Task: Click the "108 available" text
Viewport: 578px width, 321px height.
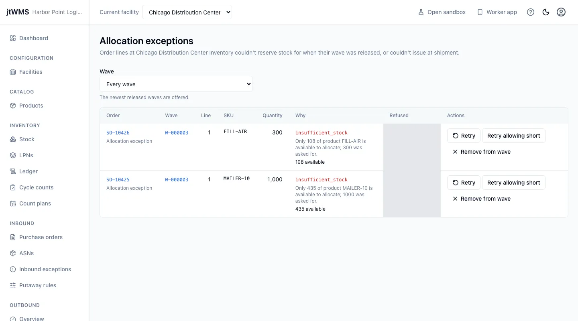Action: pos(310,162)
